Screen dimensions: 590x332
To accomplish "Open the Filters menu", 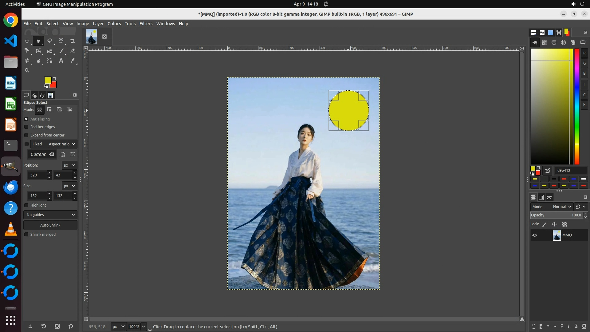I will click(146, 24).
